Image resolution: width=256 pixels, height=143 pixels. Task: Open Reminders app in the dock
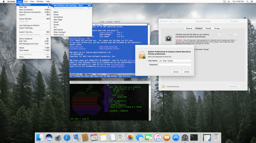click(x=112, y=138)
